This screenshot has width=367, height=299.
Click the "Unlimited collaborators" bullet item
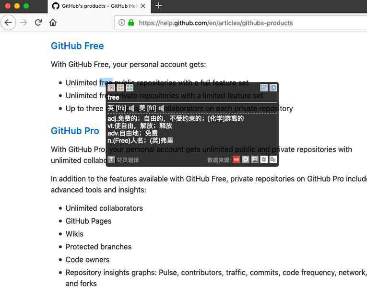pos(104,208)
